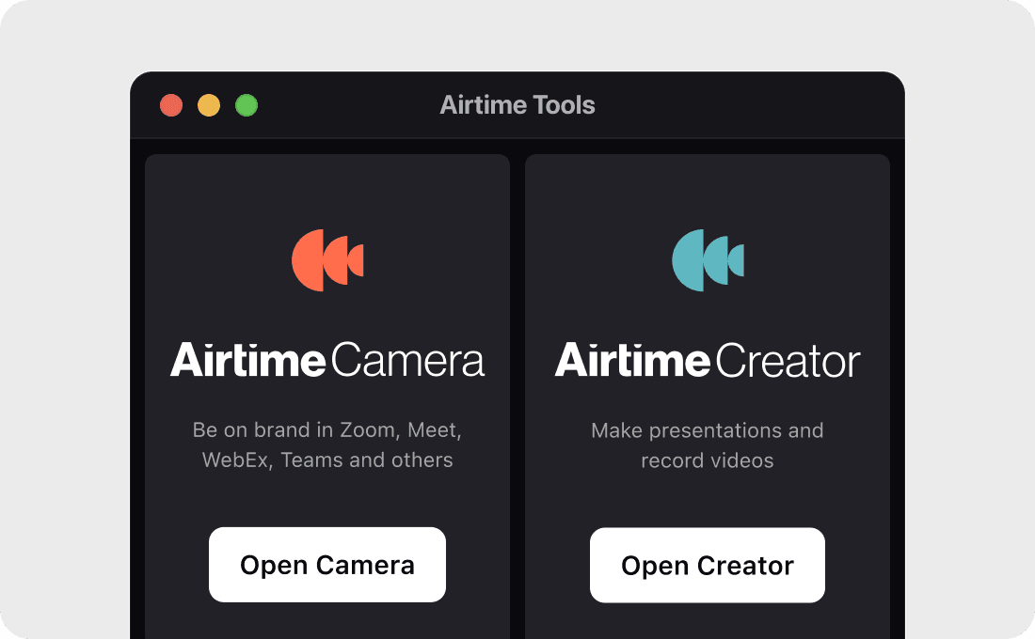Close the Airtime Tools window
This screenshot has height=639, width=1035.
[171, 105]
